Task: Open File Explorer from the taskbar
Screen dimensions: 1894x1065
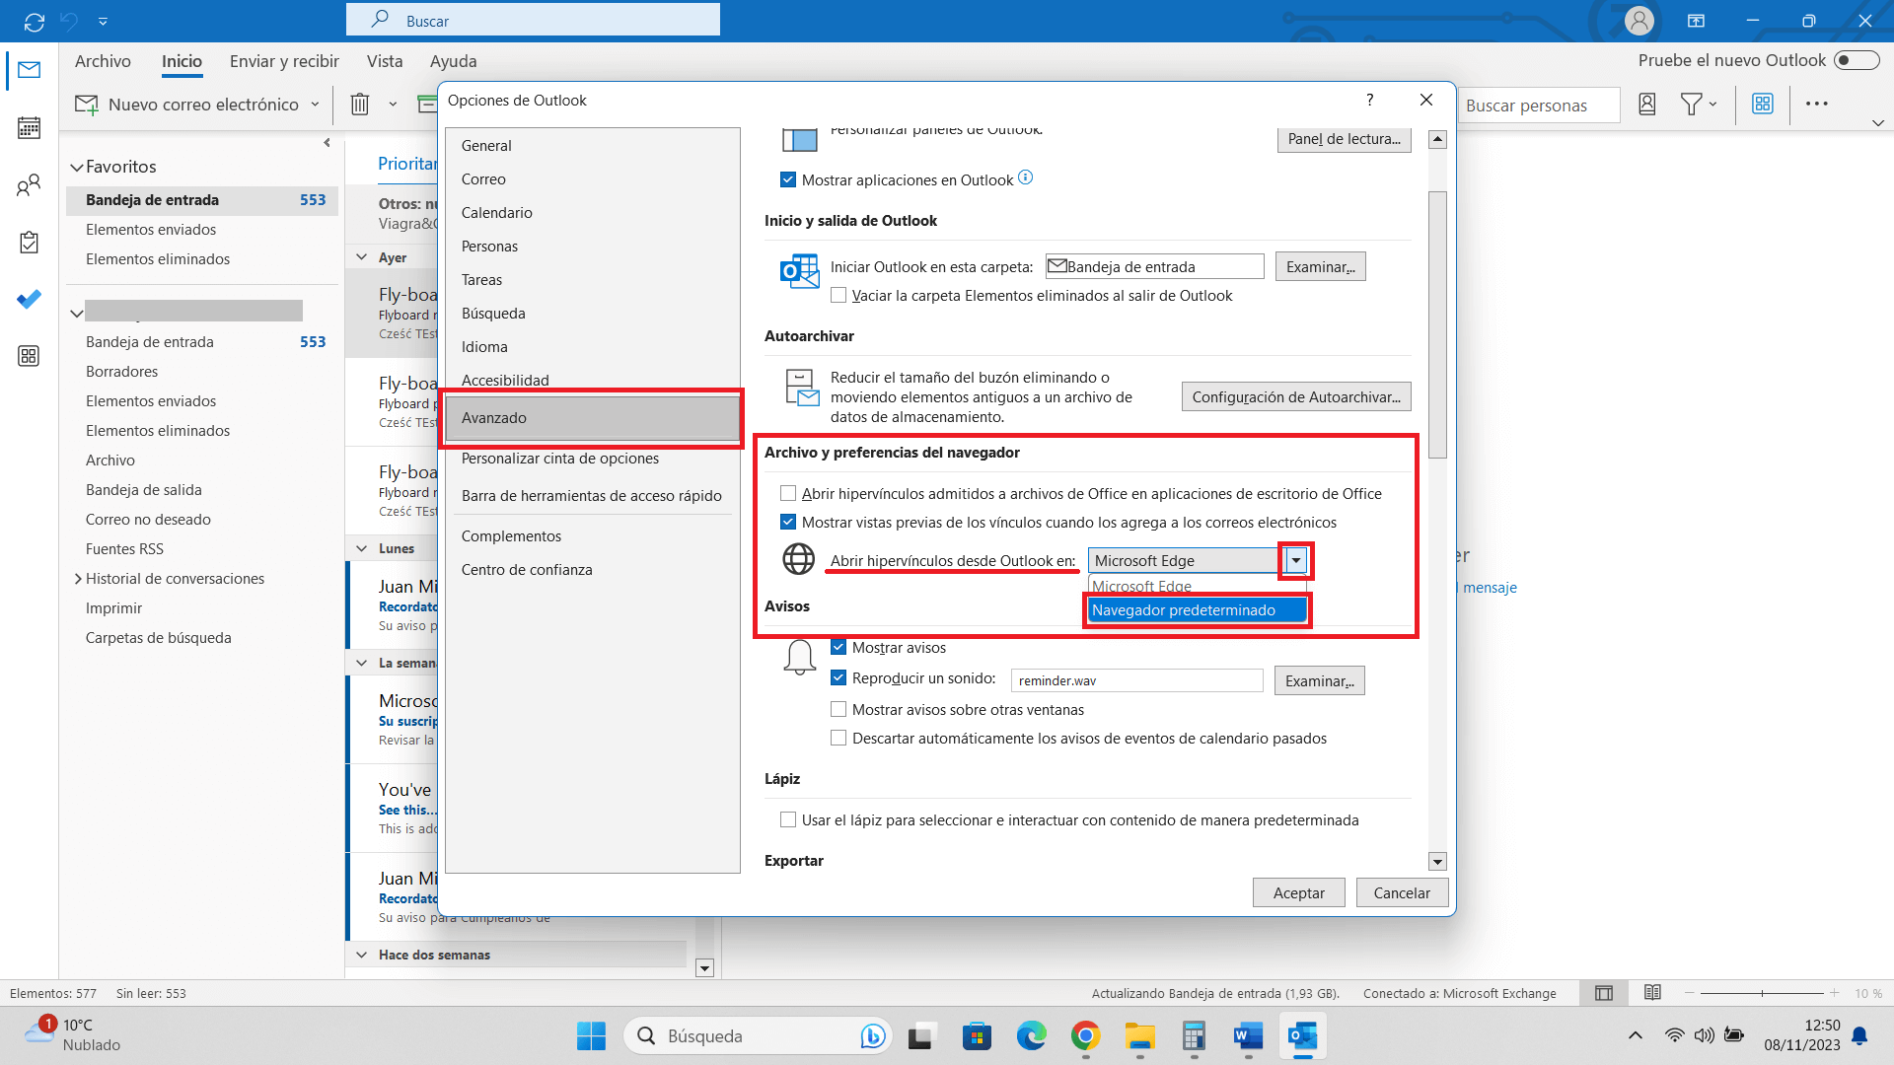Action: (x=1140, y=1035)
